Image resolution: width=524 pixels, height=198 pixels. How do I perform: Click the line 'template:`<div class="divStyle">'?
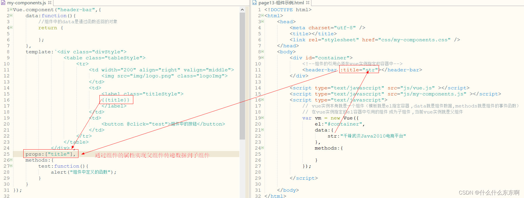pyautogui.click(x=76, y=52)
